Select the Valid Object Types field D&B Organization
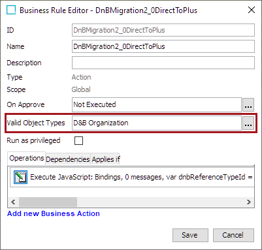The width and height of the screenshot is (262, 250). 157,123
